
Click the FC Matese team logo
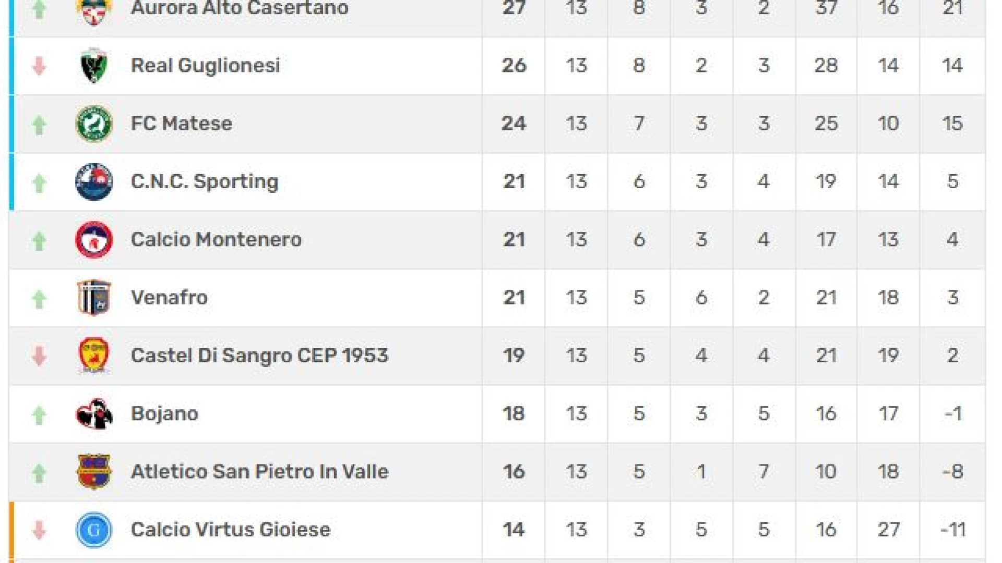tap(94, 124)
